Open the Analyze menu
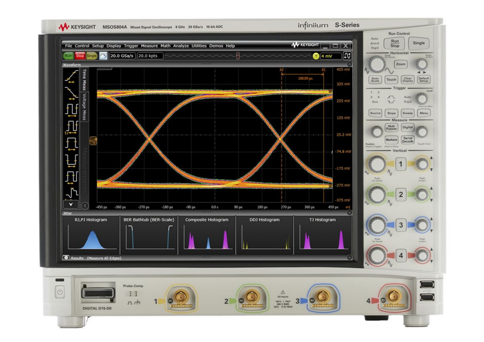 [181, 46]
